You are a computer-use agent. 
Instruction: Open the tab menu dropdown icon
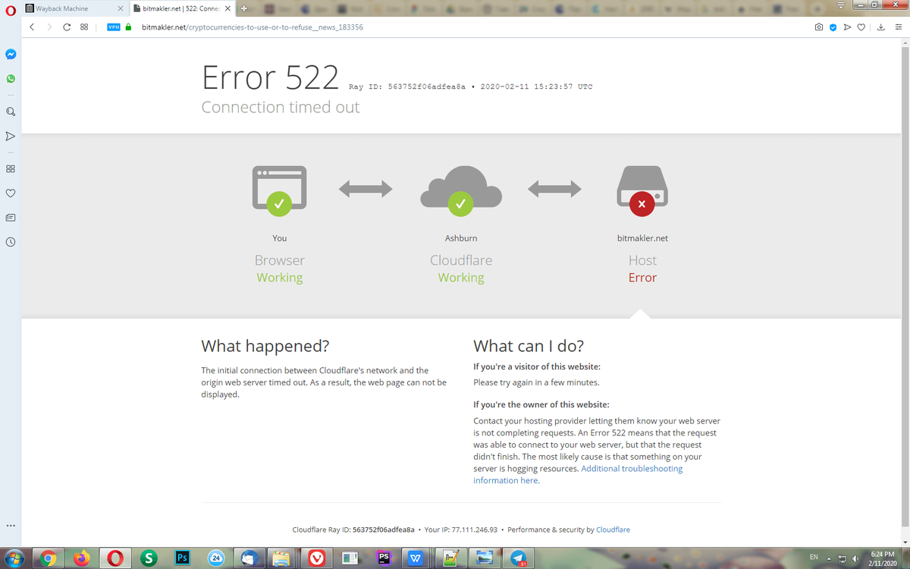tap(839, 7)
